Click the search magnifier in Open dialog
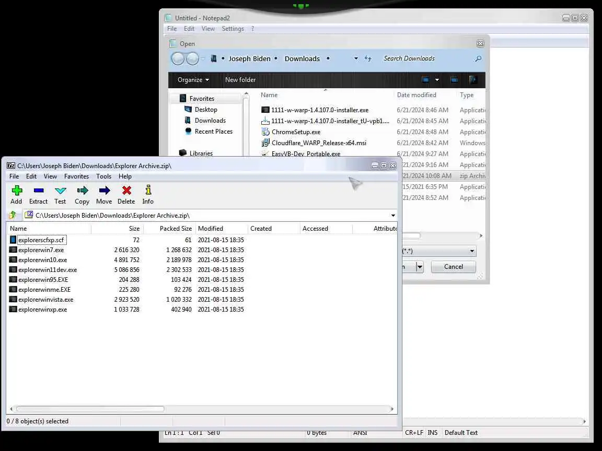Viewport: 602px width, 451px height. (x=478, y=58)
